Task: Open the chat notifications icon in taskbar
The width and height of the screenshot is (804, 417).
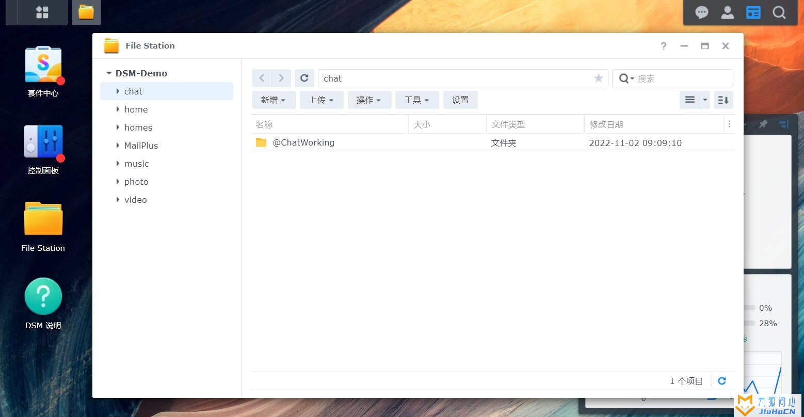Action: 701,12
